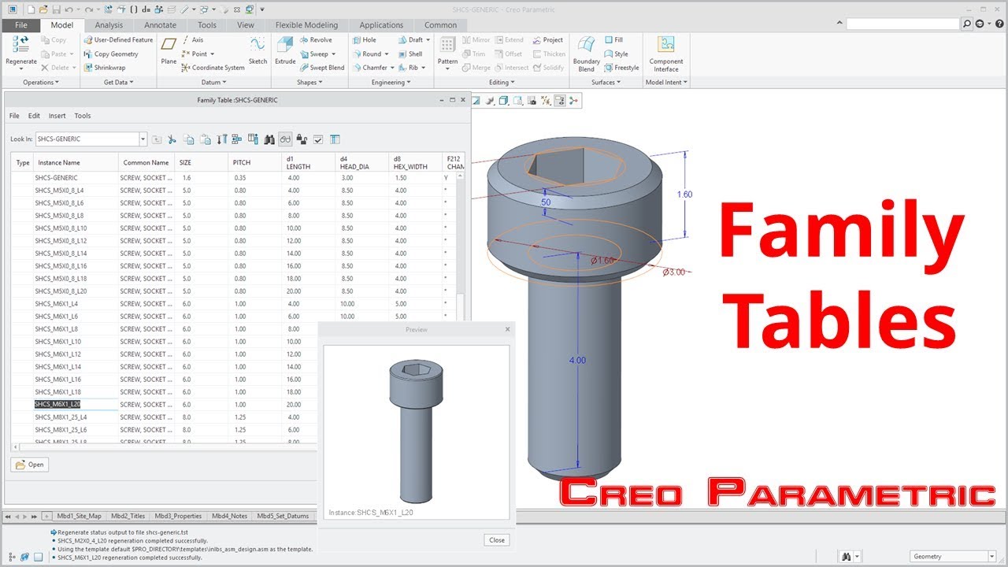Switch to the Mbd3_Properties sheet tab
1008x567 pixels.
178,517
